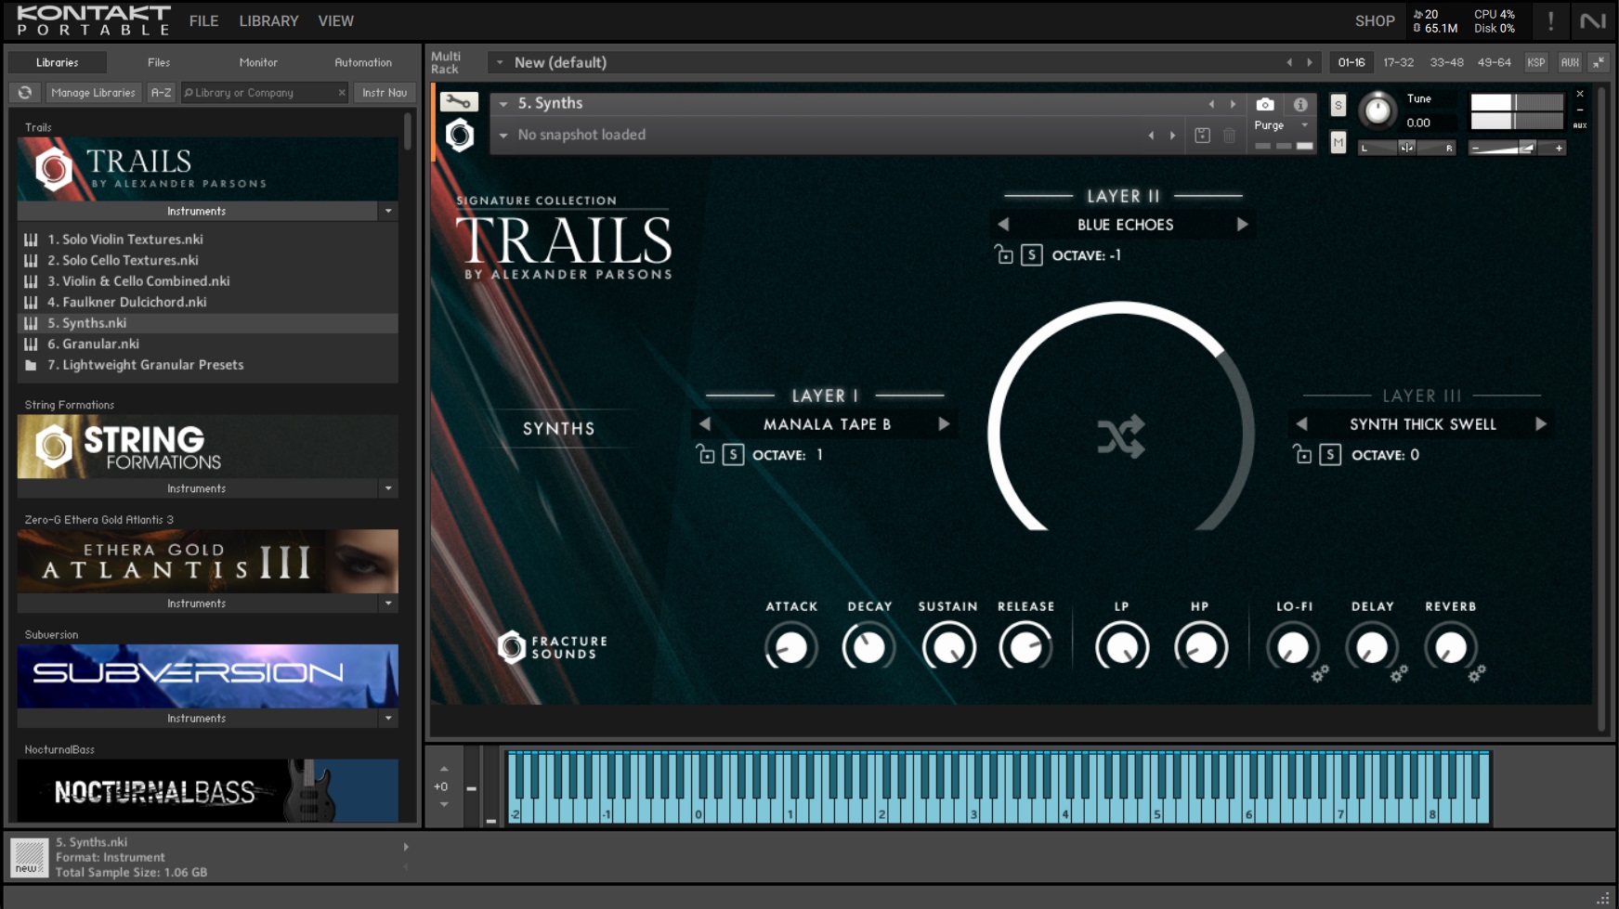Viewport: 1619px width, 909px height.
Task: Open the instrument info icon
Action: click(1300, 104)
